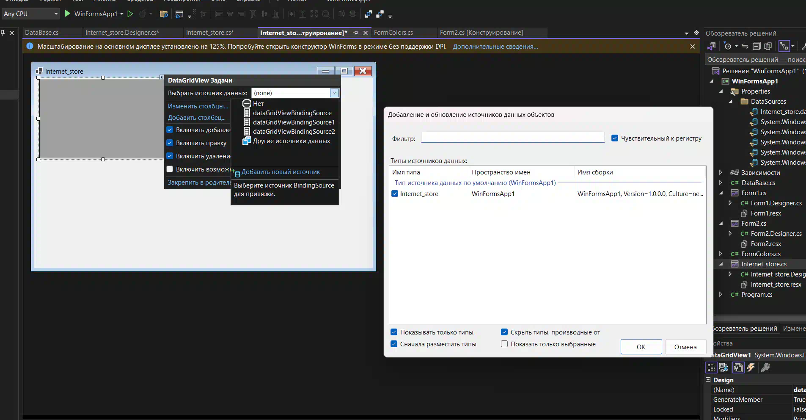Click the Bring to Front toolbar icon

pyautogui.click(x=368, y=14)
